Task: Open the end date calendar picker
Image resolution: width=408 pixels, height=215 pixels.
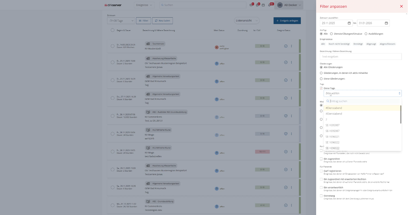Action: tap(386, 23)
